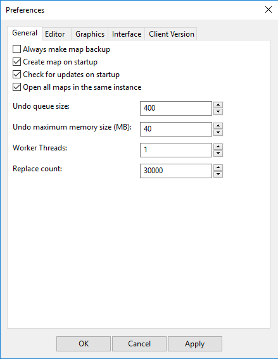Open the Graphics tab
Viewport: 278px width, 359px height.
pos(90,34)
